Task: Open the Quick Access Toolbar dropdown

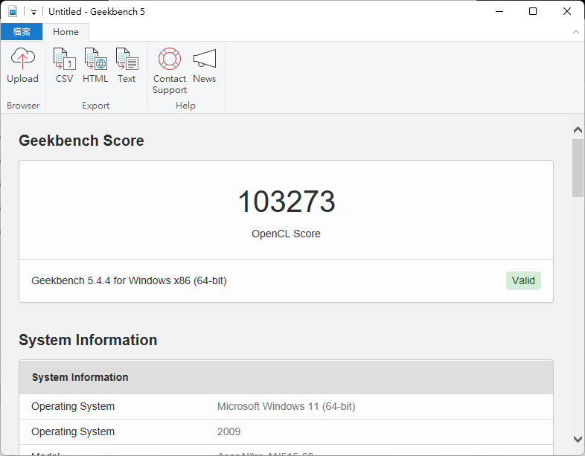Action: point(33,13)
